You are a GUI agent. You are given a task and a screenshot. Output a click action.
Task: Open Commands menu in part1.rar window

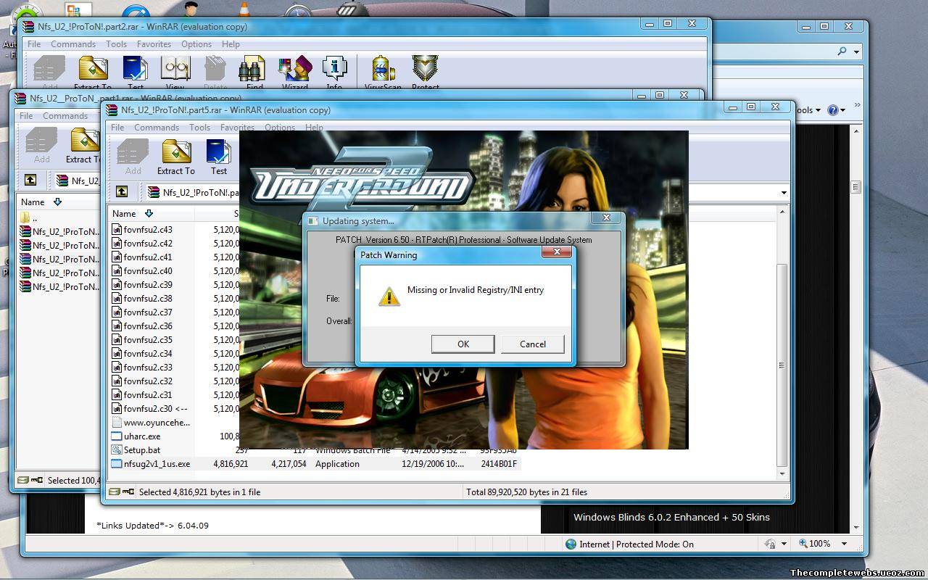tap(65, 116)
